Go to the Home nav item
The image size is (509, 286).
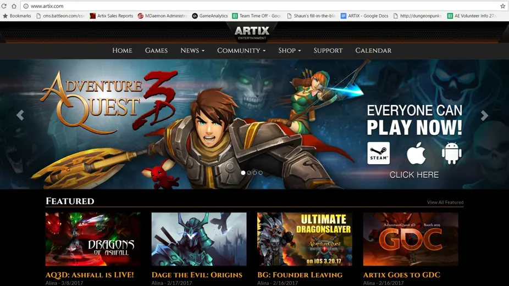122,51
